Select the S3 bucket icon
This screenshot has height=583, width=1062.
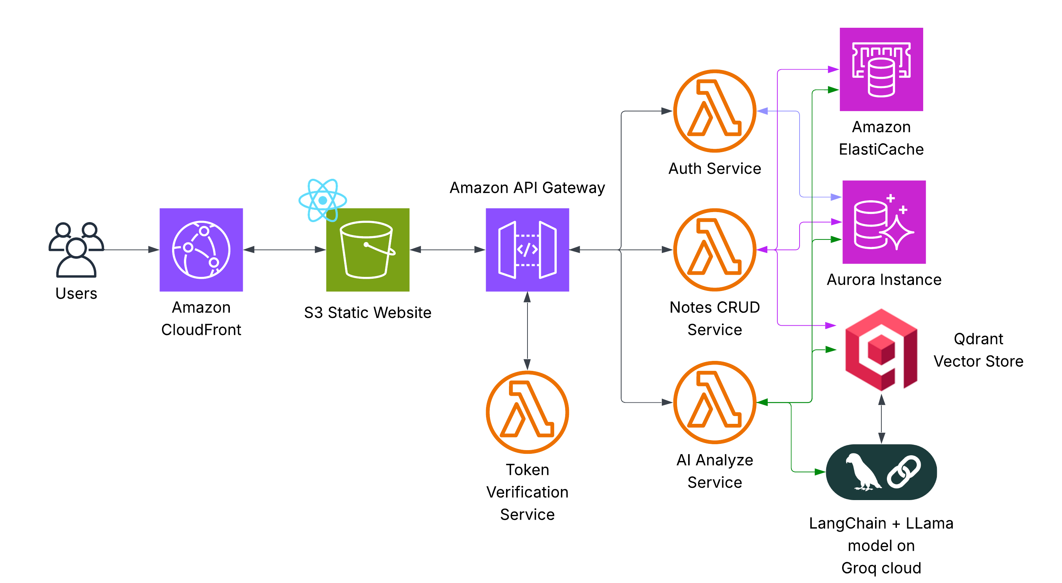tap(368, 250)
